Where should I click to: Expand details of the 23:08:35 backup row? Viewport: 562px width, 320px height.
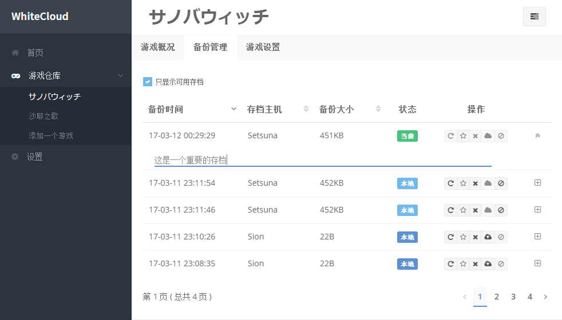point(537,263)
